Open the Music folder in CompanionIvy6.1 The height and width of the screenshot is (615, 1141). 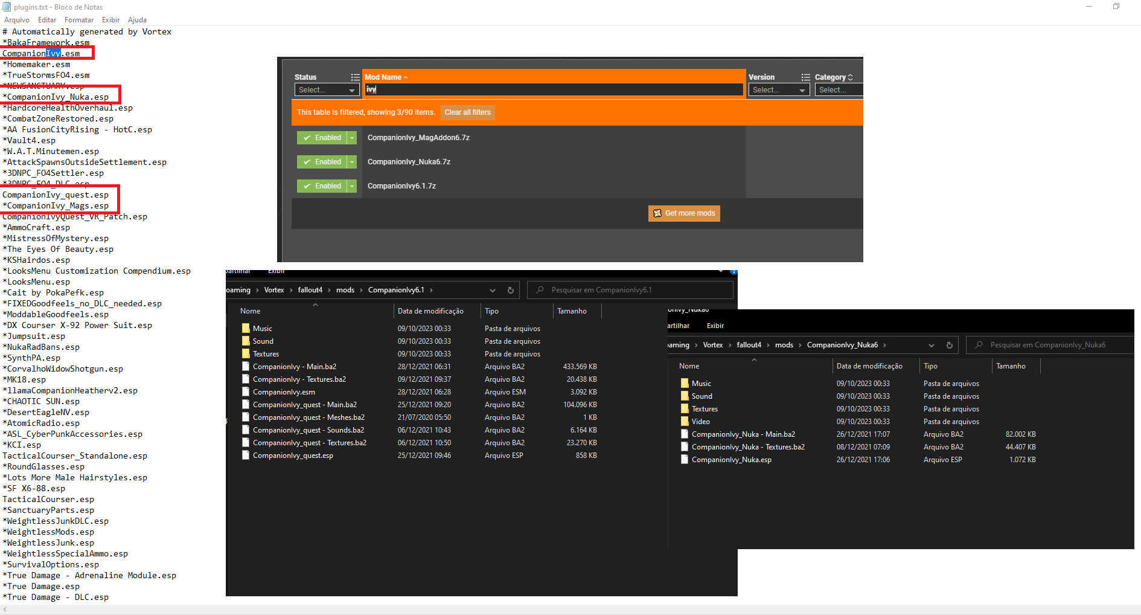263,328
